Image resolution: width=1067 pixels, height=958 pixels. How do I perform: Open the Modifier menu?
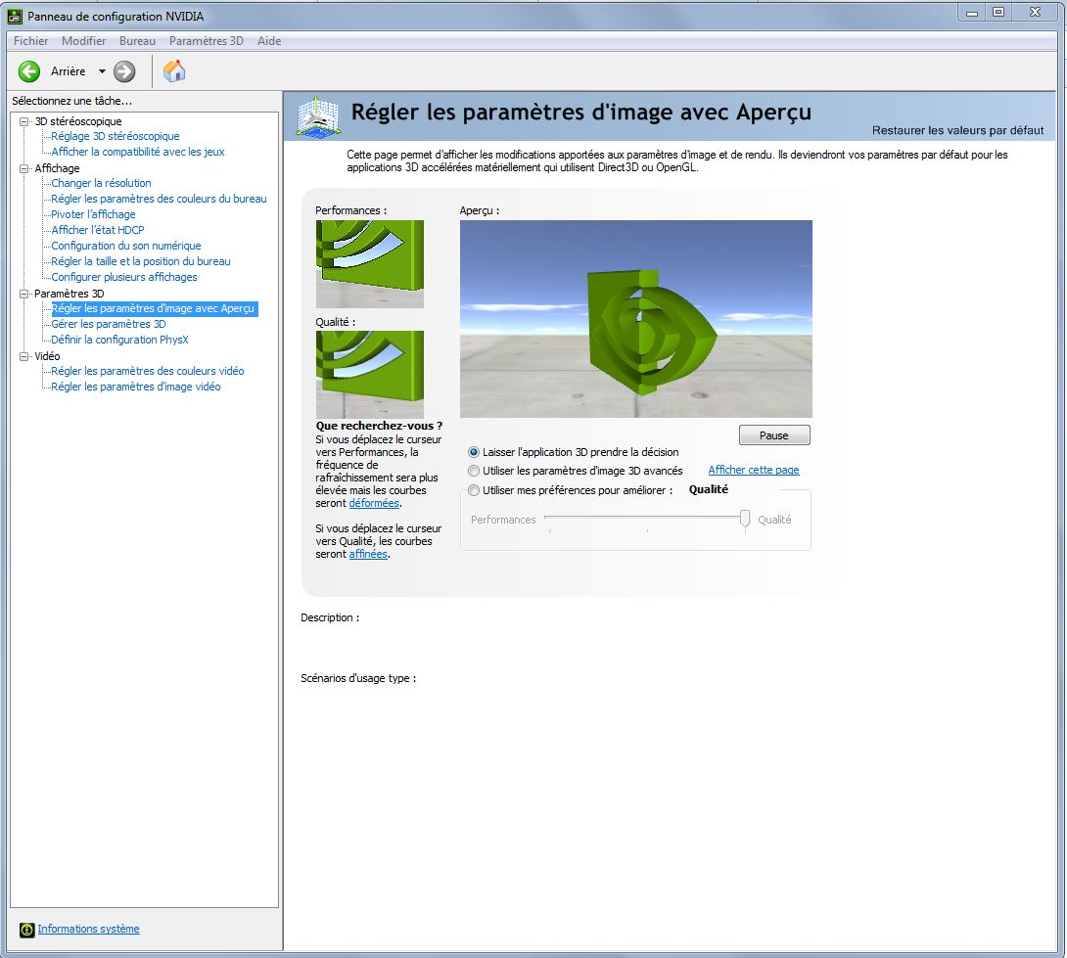(84, 41)
